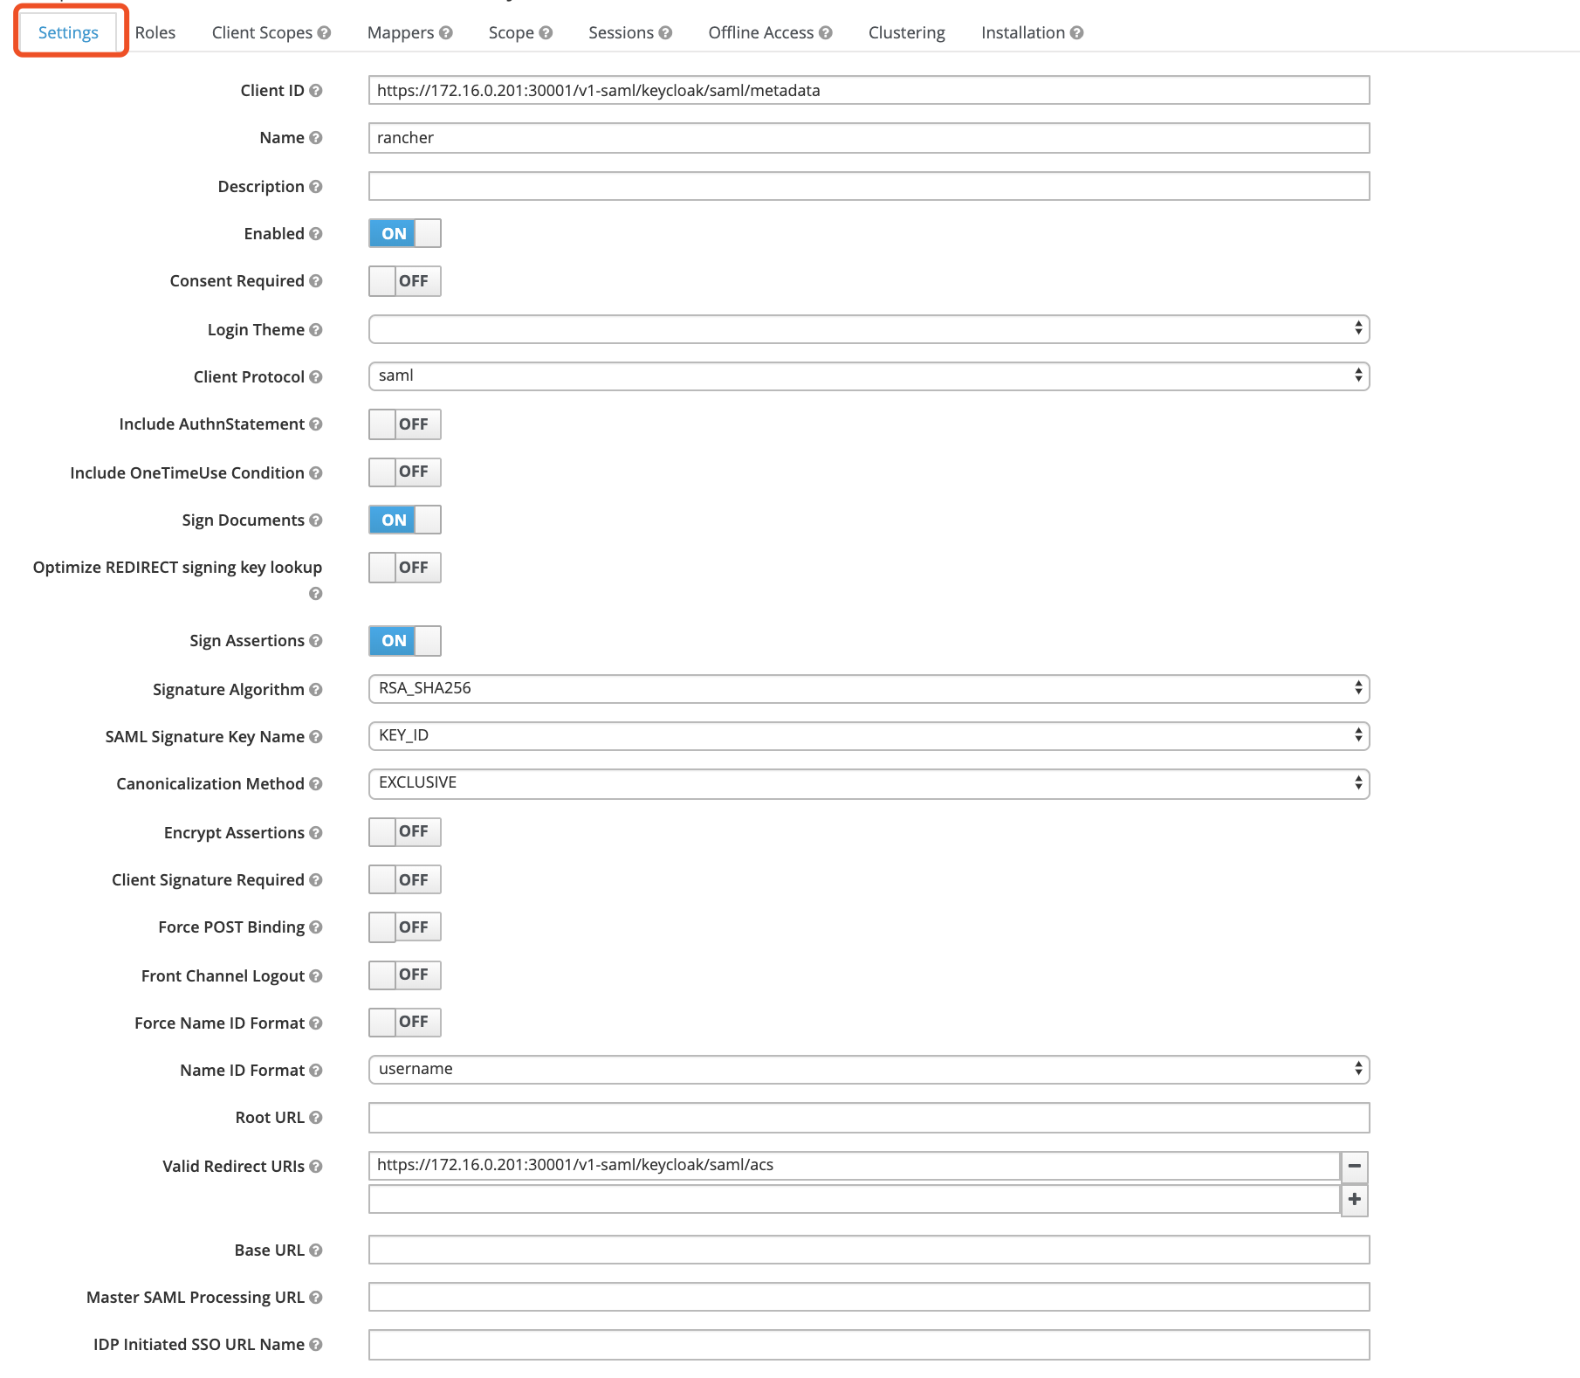Open the Scope tab

(x=512, y=33)
